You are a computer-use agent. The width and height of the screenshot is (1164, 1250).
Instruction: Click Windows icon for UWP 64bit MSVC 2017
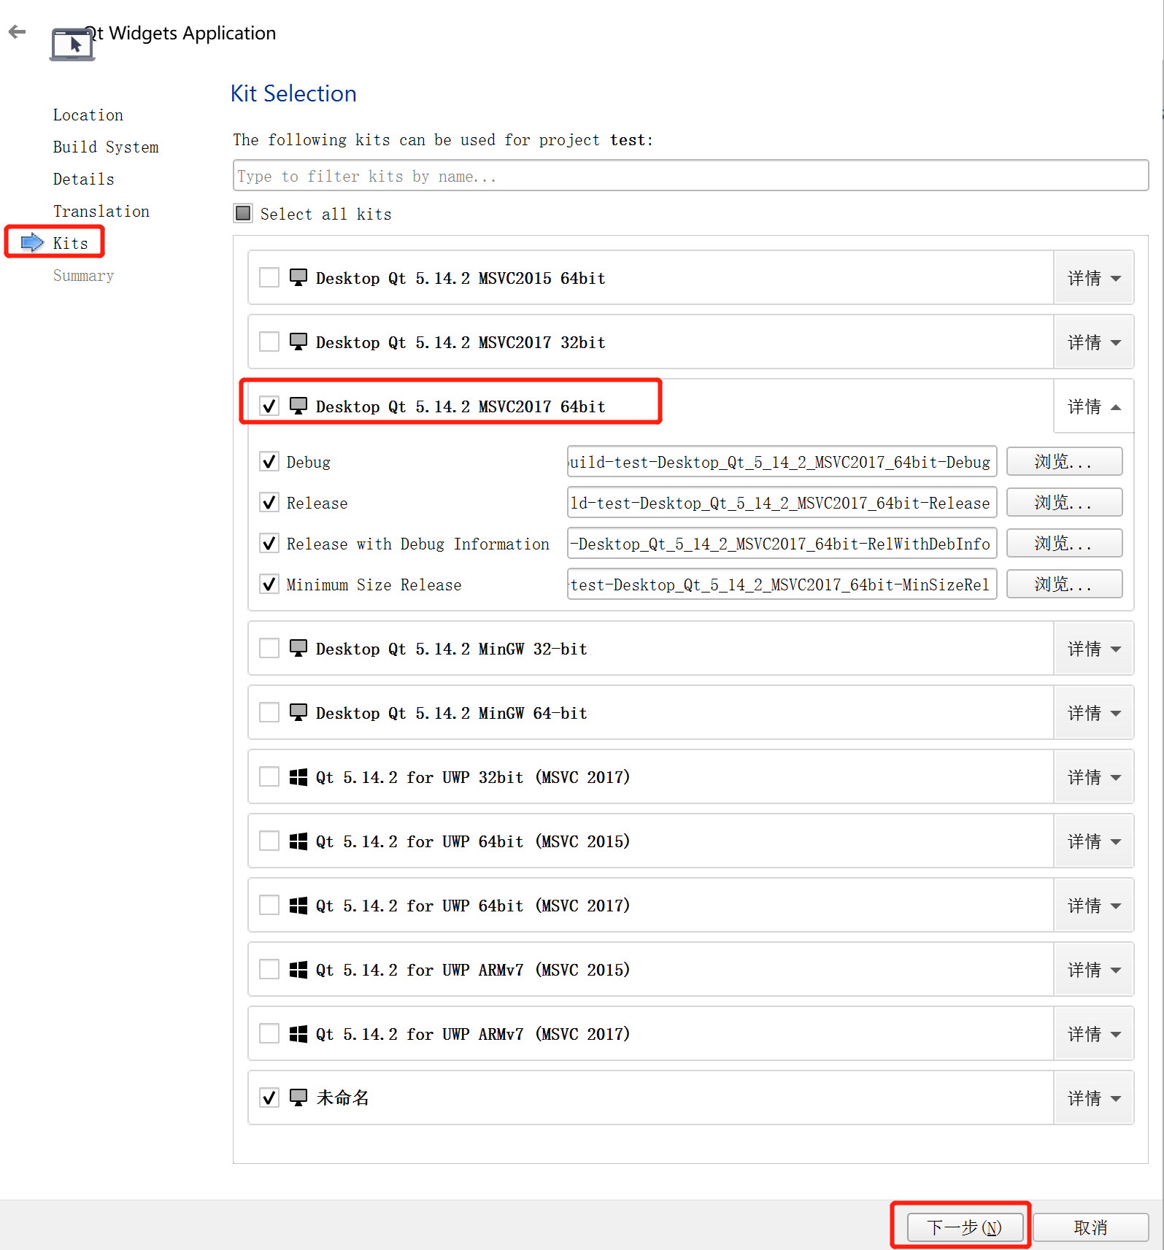click(x=298, y=906)
